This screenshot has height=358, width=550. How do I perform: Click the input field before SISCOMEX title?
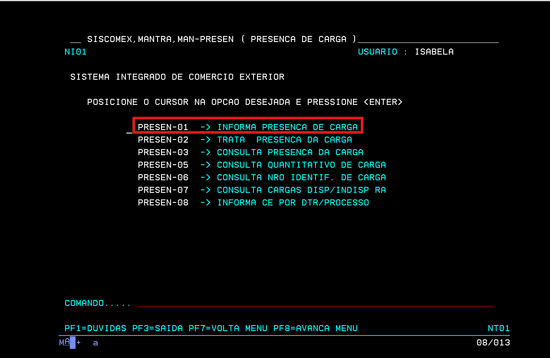coord(76,39)
